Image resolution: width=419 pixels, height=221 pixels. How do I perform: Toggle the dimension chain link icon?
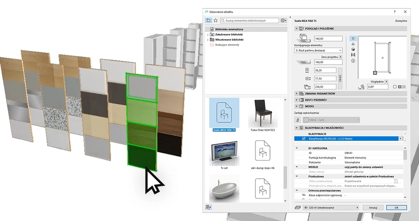340,78
